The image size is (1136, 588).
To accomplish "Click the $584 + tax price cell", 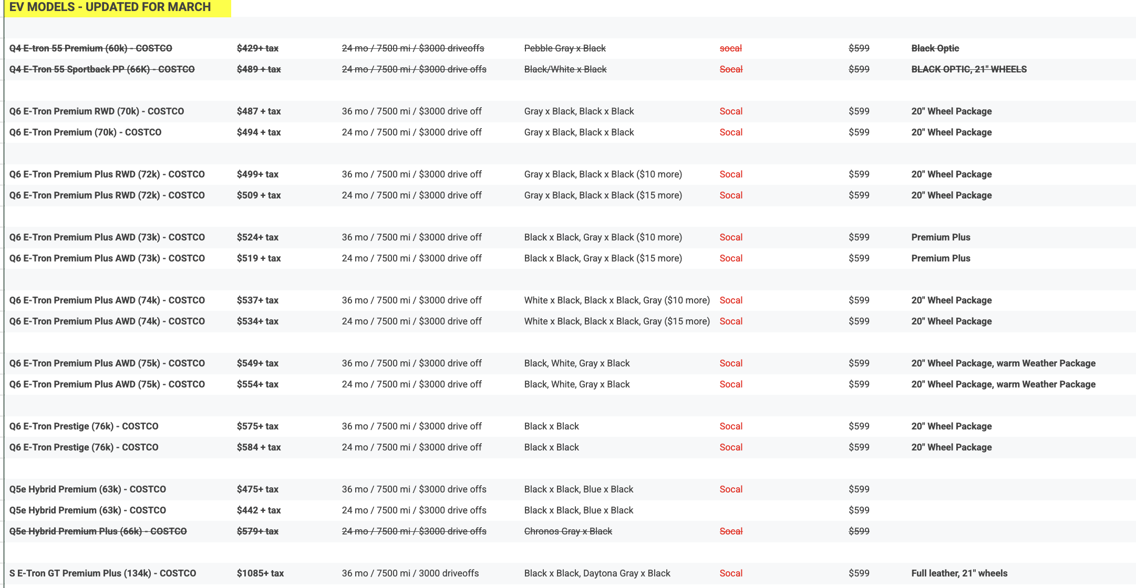I will [x=259, y=447].
